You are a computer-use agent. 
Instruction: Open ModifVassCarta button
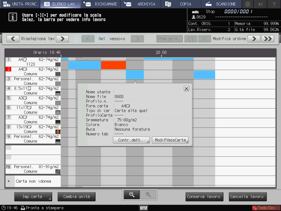coord(170,140)
